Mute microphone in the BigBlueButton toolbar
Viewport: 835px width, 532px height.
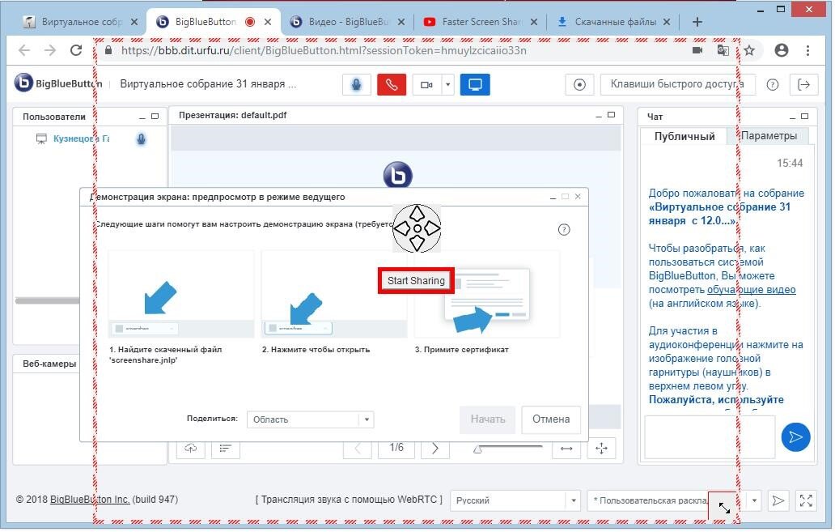(356, 85)
